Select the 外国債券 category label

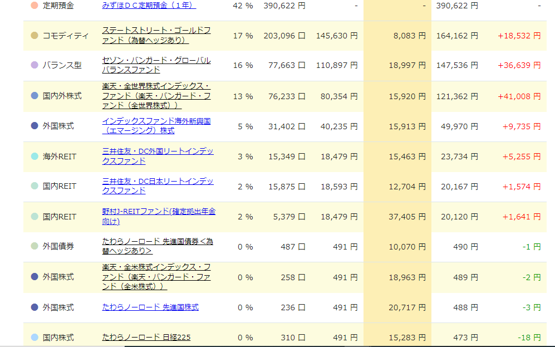click(x=58, y=246)
